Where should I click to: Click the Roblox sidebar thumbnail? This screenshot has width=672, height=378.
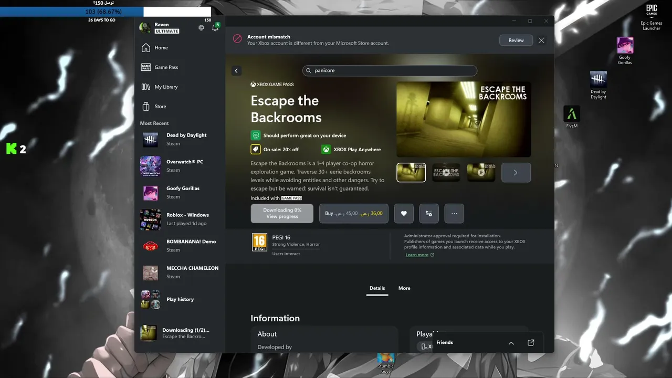[150, 219]
